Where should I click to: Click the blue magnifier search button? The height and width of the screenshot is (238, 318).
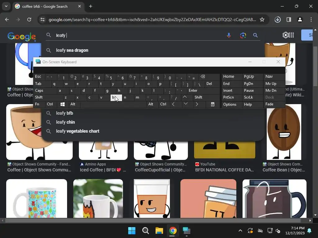[255, 35]
